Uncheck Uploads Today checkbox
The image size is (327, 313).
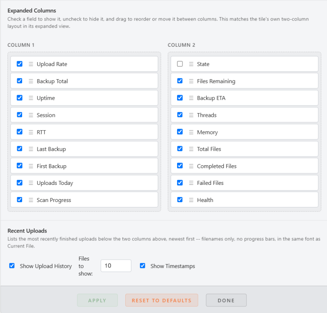point(20,183)
